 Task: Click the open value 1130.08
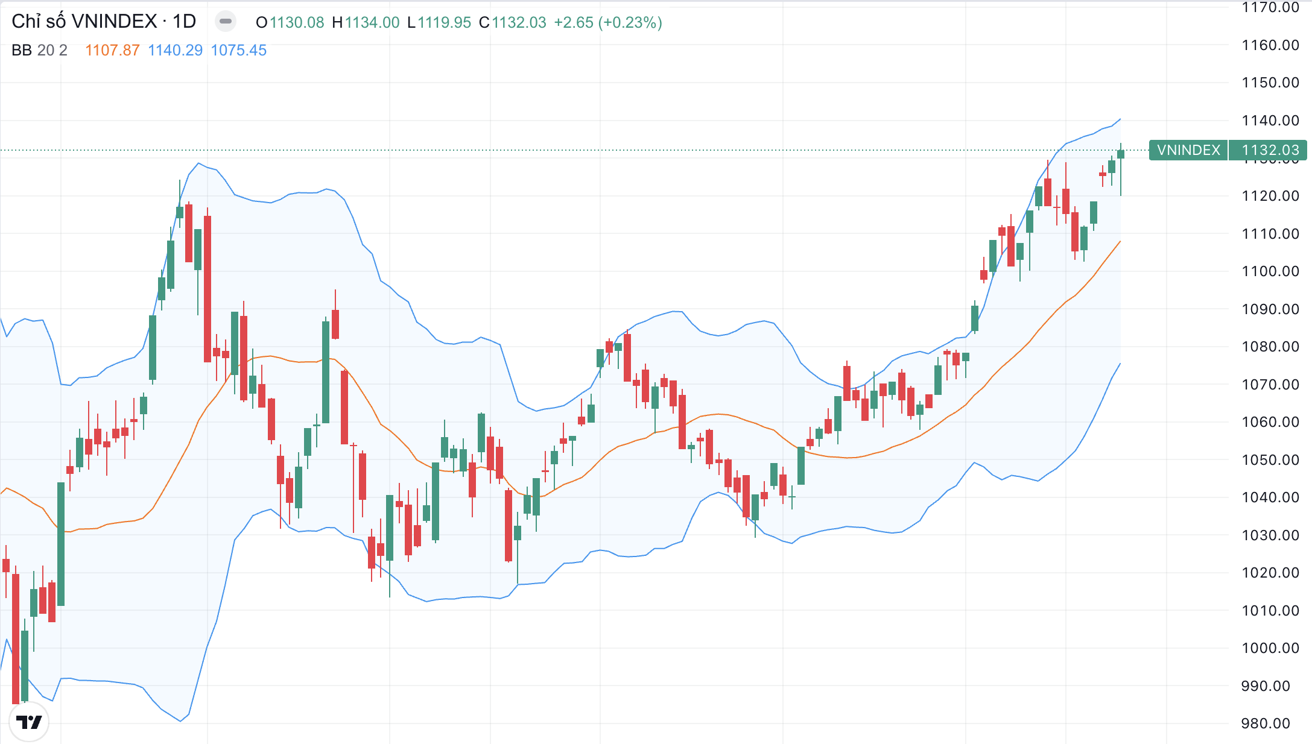pyautogui.click(x=296, y=22)
